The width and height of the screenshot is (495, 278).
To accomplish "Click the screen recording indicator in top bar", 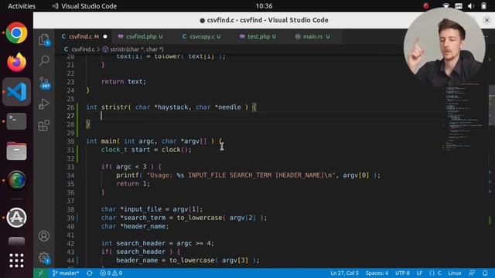I will pyautogui.click(x=426, y=6).
